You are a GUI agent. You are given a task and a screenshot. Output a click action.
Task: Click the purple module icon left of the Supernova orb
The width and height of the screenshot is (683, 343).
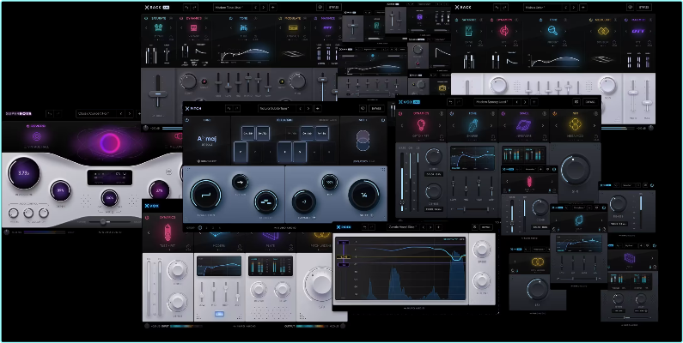37,136
